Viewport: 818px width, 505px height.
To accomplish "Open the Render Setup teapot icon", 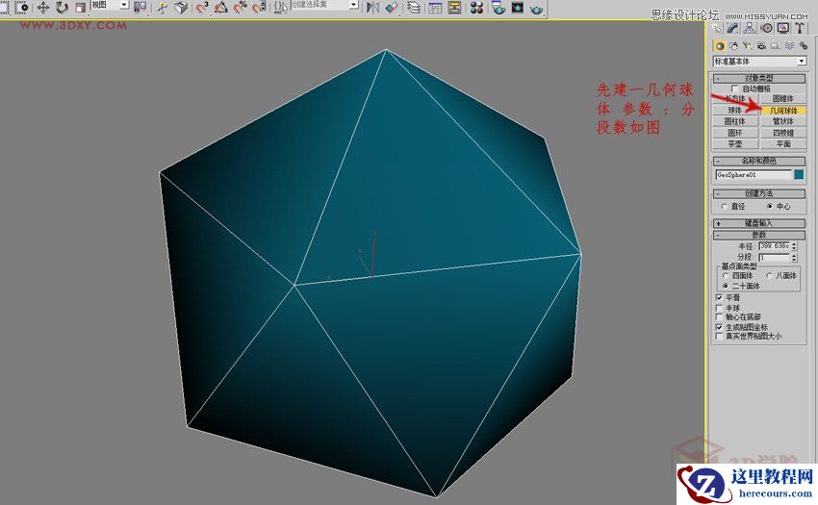I will (498, 8).
